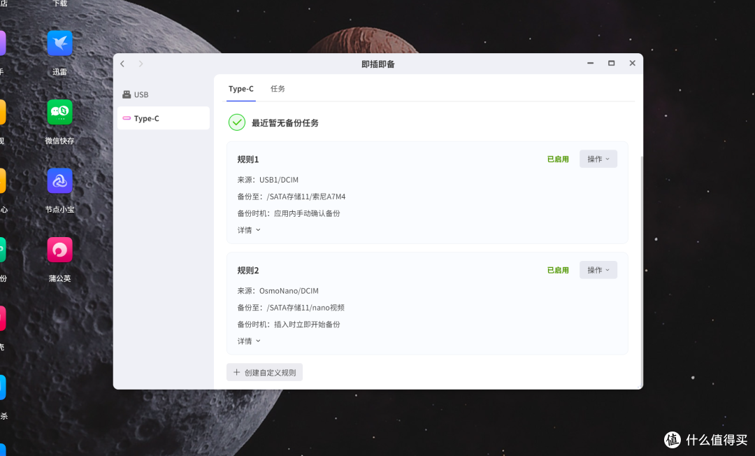Click the green check status icon
Screen dimensions: 755x456
click(236, 122)
